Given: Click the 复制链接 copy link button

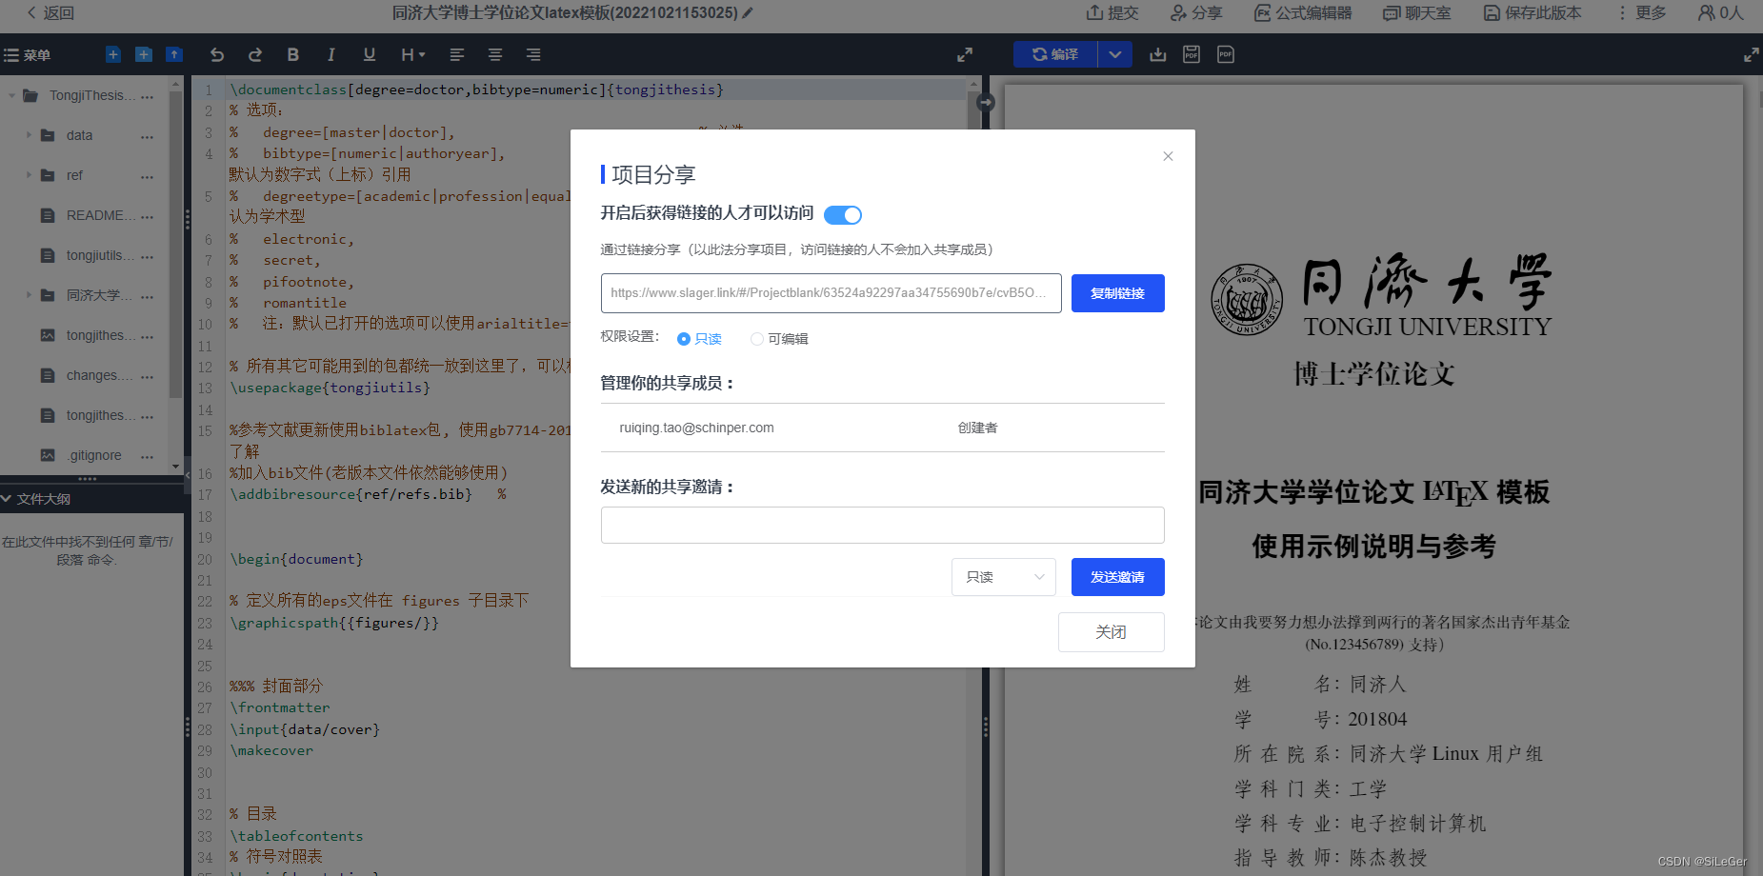Looking at the screenshot, I should coord(1118,293).
